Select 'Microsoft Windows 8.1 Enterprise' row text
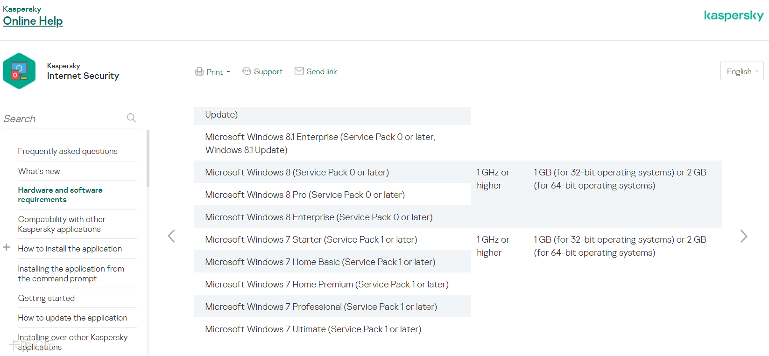 (x=320, y=143)
